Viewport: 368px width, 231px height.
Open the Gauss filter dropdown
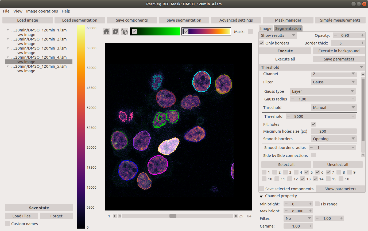pos(334,82)
